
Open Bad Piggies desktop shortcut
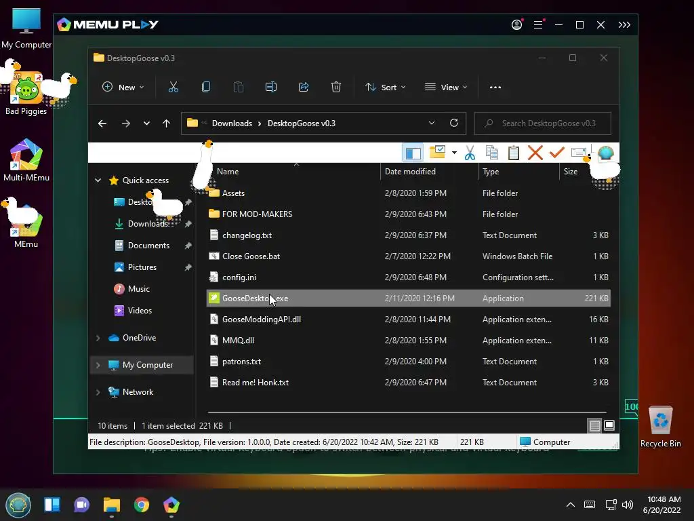(26, 94)
